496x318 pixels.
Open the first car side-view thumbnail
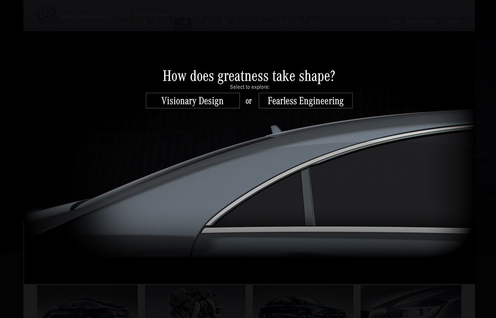click(x=87, y=301)
